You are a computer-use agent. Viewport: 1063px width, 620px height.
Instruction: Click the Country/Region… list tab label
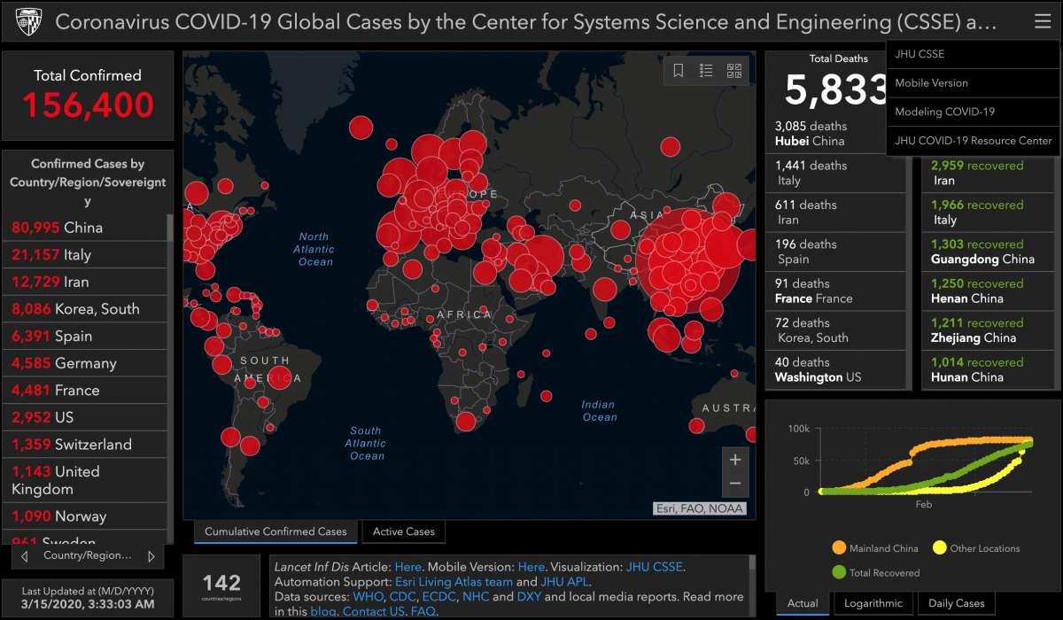click(x=88, y=556)
